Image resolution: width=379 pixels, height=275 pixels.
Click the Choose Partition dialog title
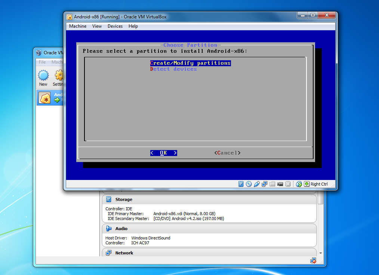[190, 45]
